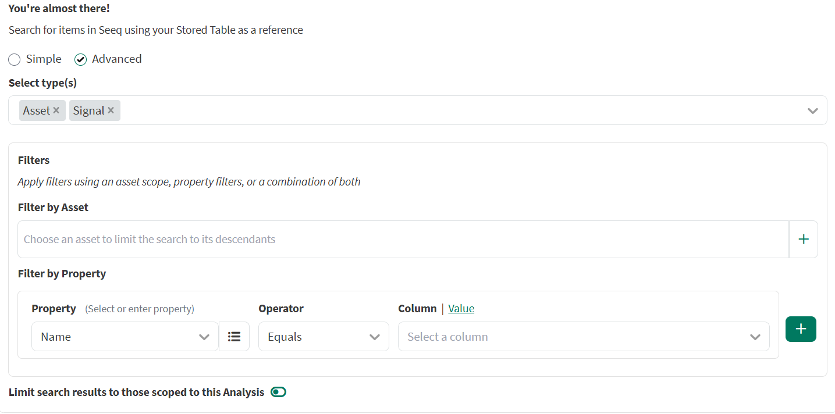Click the chevron arrow in Name dropdown

[204, 337]
